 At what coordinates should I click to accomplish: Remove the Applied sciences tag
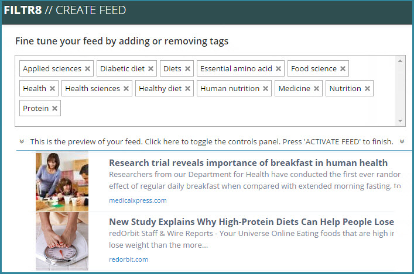click(x=87, y=69)
